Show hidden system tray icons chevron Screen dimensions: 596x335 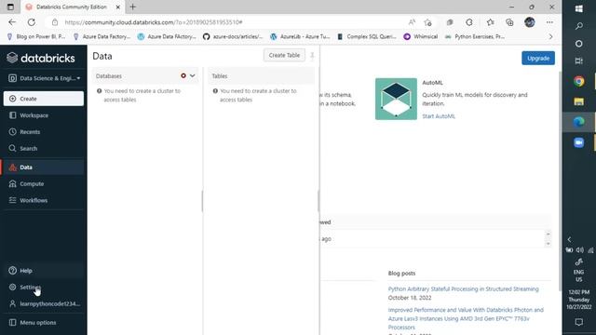tap(569, 239)
